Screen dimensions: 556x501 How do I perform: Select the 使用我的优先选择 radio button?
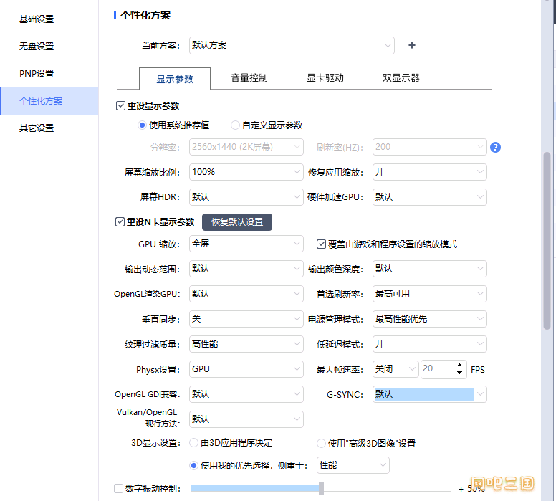tap(193, 465)
